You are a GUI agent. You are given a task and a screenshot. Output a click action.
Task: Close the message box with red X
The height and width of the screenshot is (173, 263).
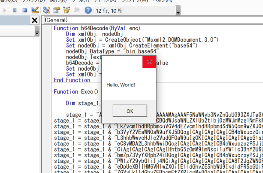(149, 62)
